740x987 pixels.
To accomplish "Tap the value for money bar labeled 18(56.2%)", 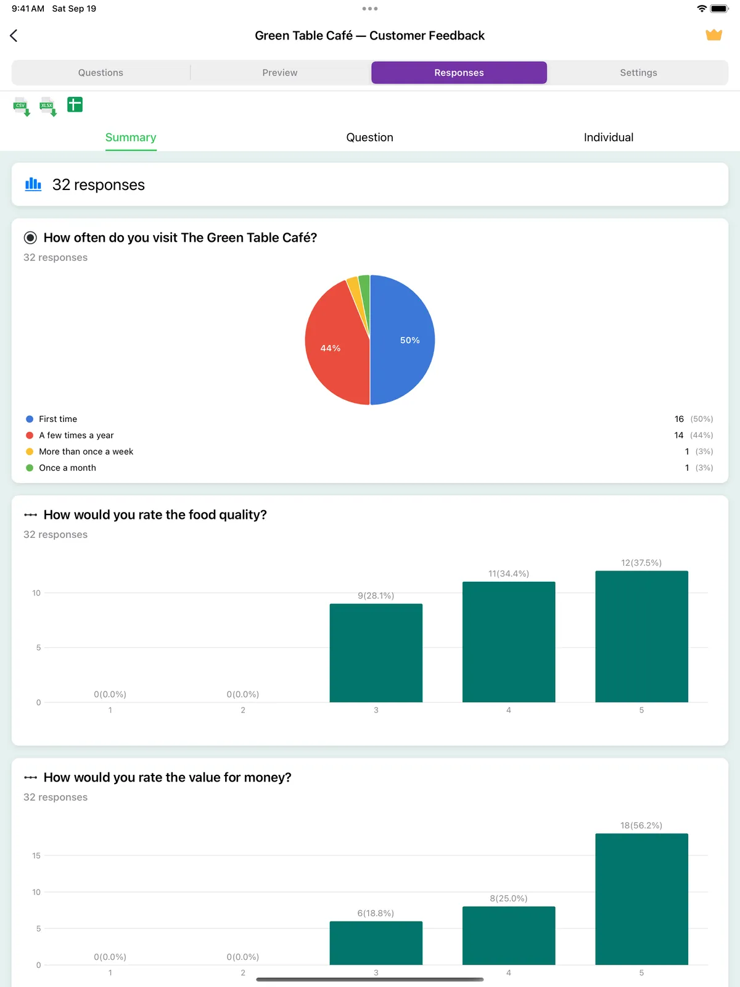I will (x=642, y=899).
